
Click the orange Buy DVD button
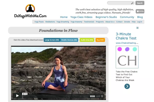pos(100,40)
